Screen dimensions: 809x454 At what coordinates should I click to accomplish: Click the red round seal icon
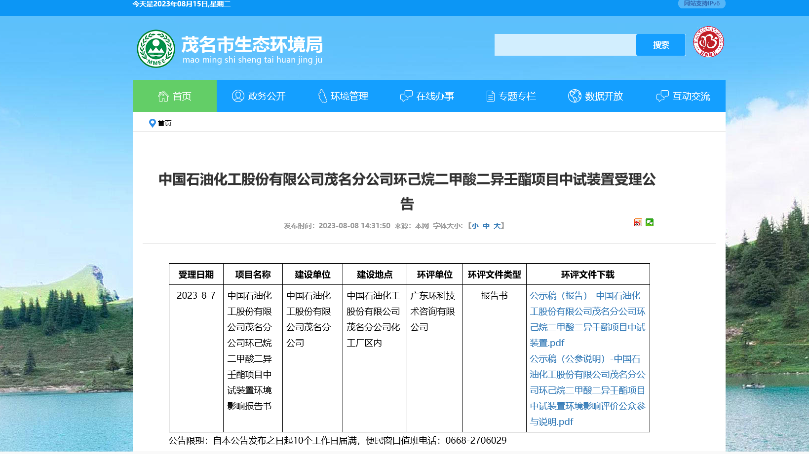(x=708, y=42)
